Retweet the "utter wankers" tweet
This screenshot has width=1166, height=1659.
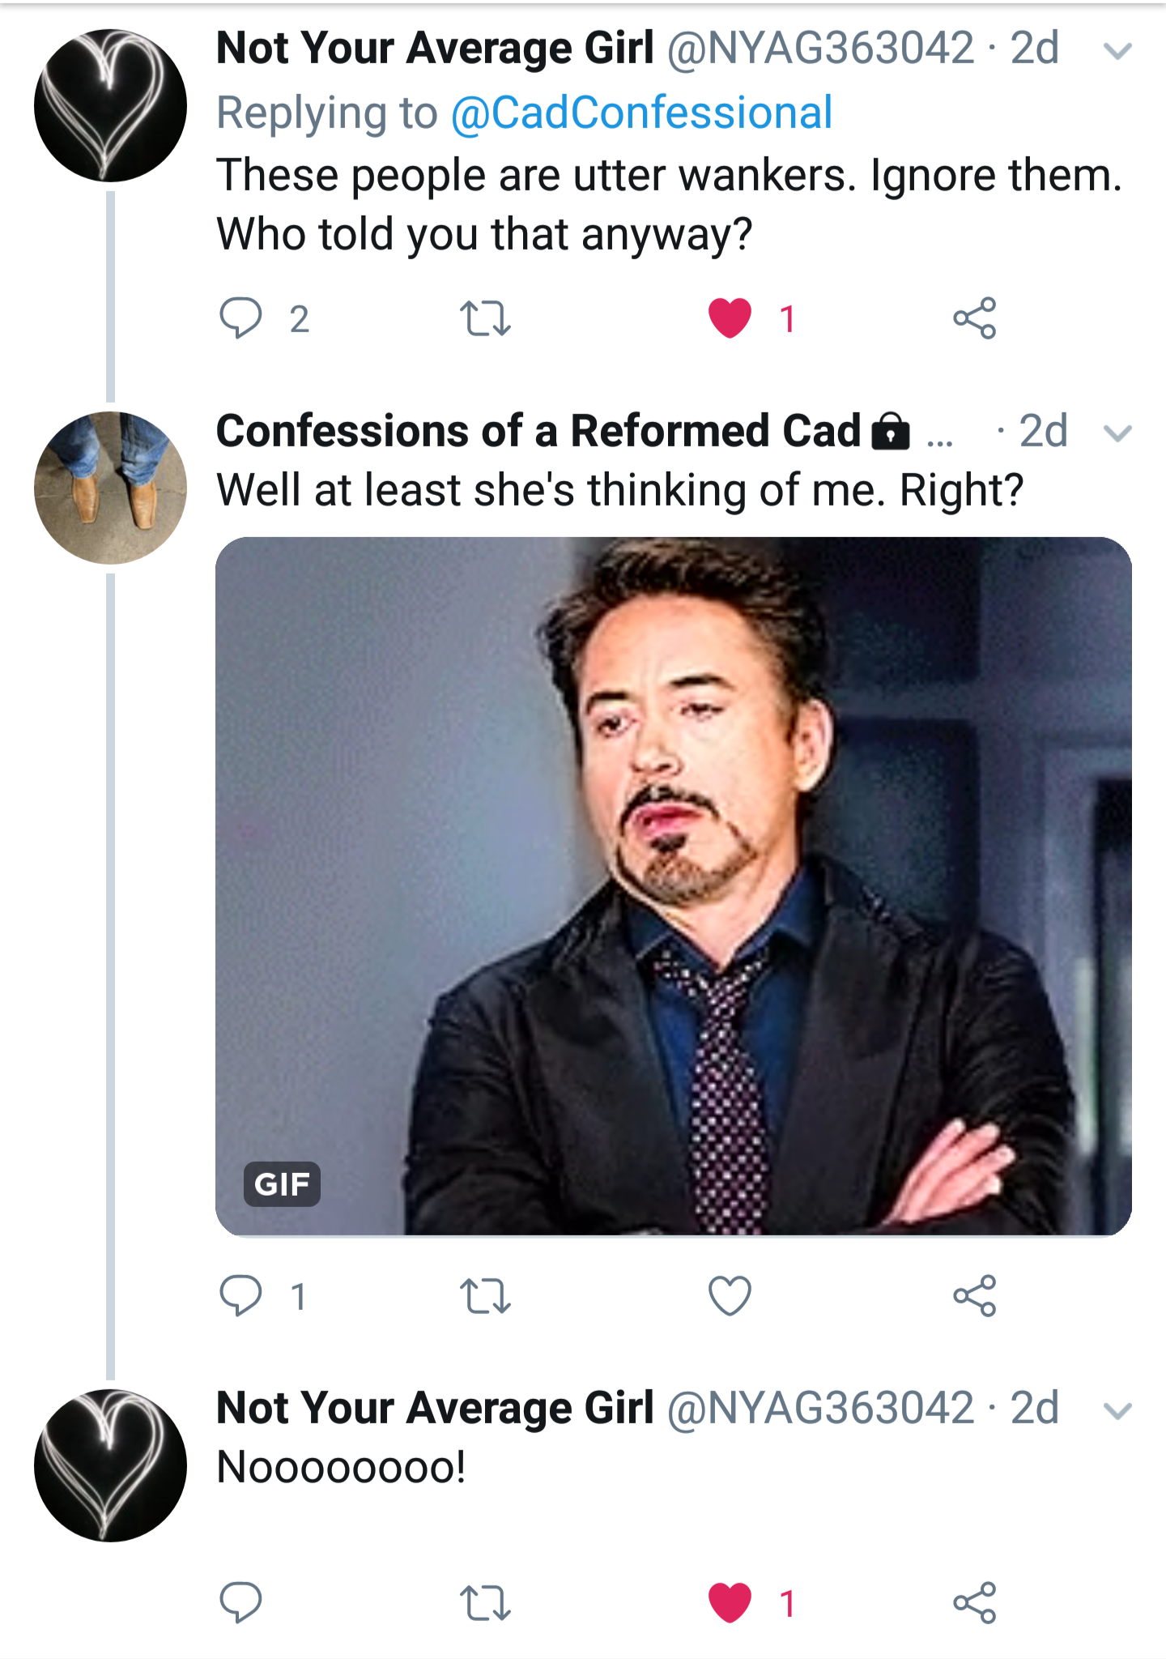[485, 318]
